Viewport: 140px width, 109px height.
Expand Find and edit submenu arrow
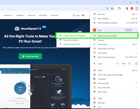pos(136,83)
